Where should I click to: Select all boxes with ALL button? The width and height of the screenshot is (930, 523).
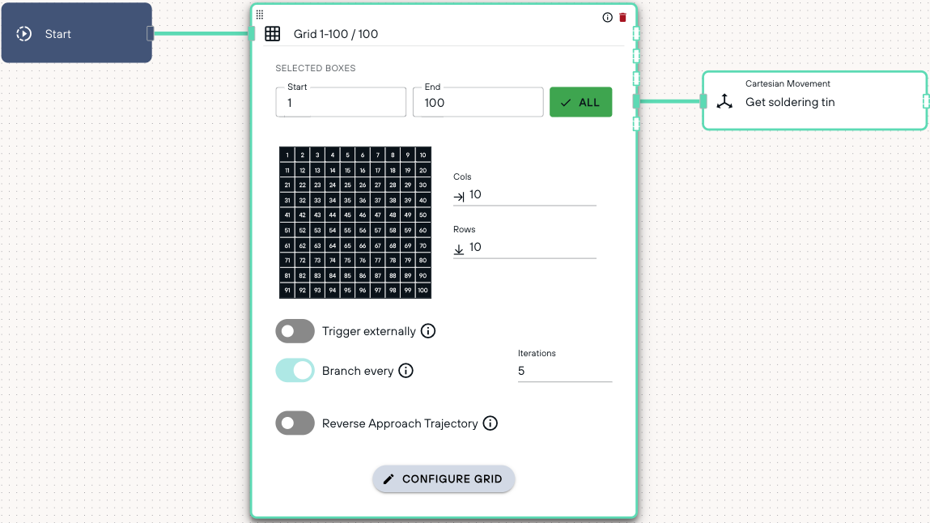point(580,102)
